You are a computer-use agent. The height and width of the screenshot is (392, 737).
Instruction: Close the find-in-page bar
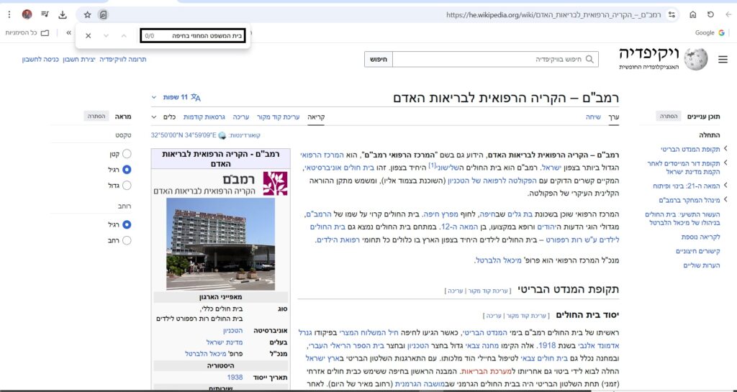[x=88, y=36]
